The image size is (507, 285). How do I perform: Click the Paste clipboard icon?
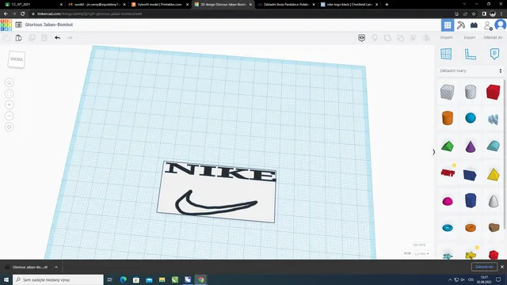coord(19,38)
